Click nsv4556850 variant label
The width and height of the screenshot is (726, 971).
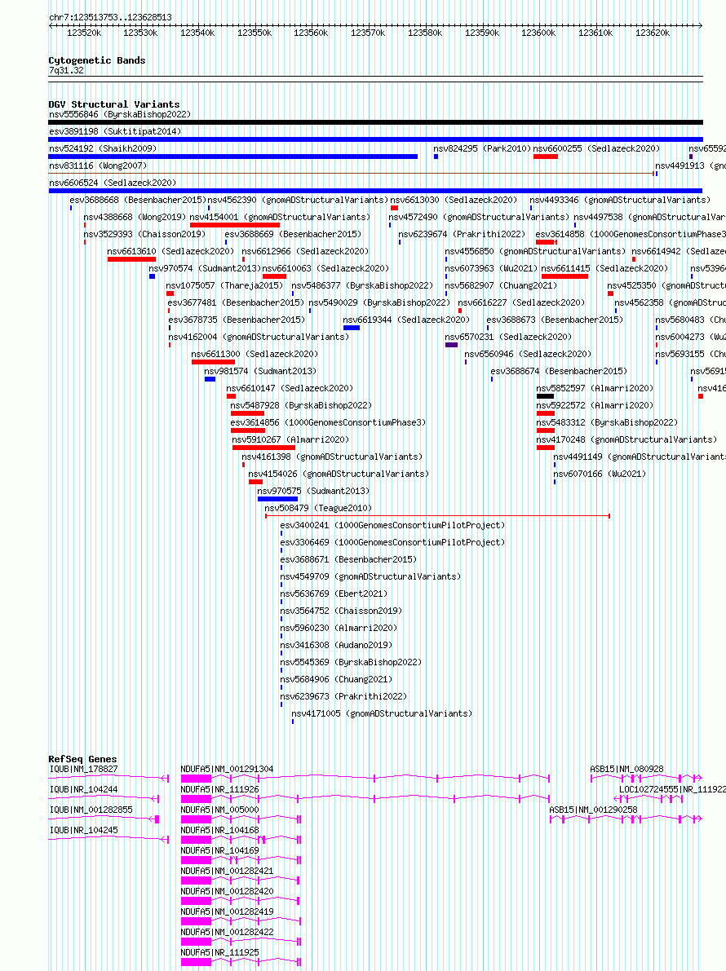tap(535, 251)
